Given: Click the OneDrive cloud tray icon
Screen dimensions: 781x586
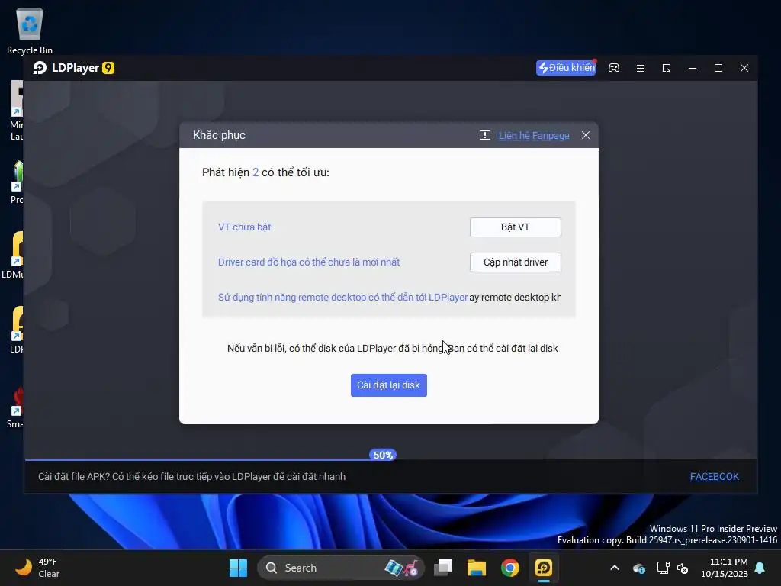Looking at the screenshot, I should pyautogui.click(x=639, y=568).
